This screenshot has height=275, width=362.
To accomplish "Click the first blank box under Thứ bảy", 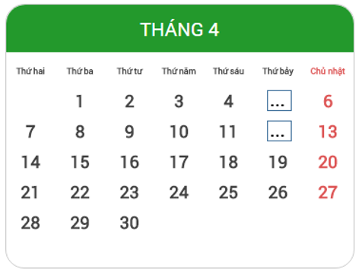I will (x=279, y=100).
